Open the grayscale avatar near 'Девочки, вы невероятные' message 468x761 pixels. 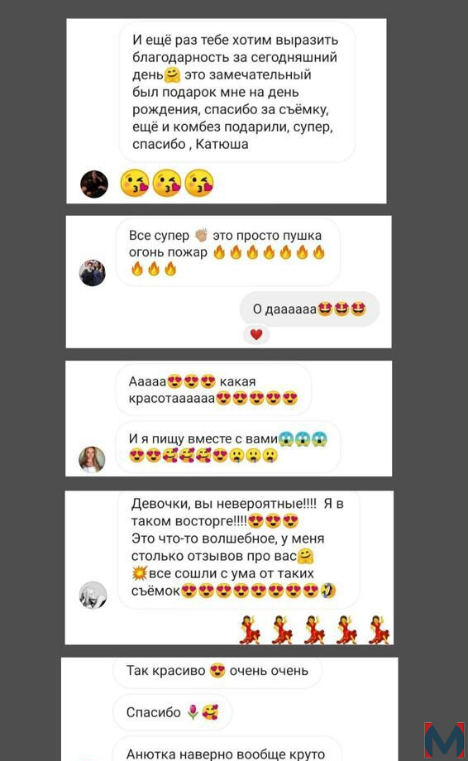tap(93, 595)
